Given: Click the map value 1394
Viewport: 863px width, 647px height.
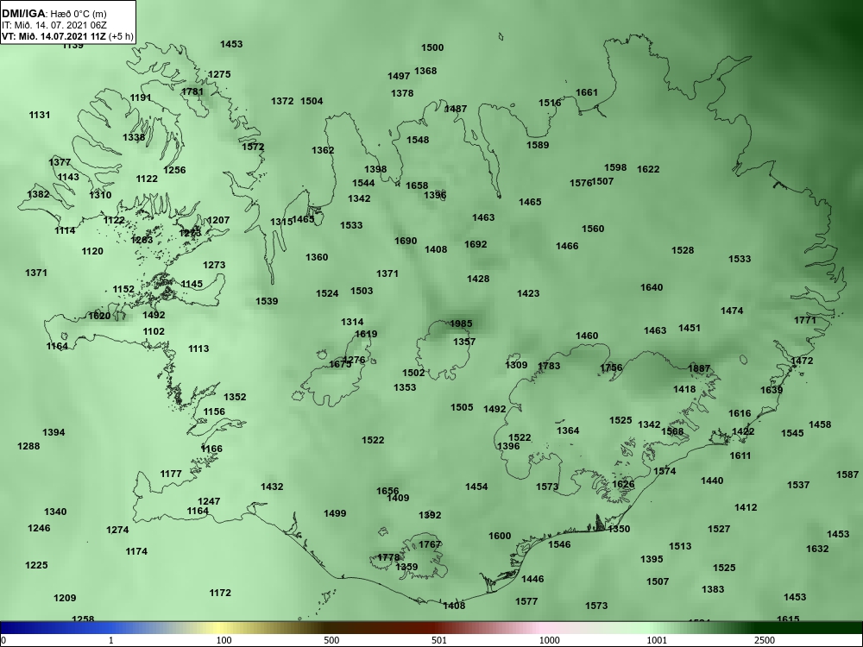Looking at the screenshot, I should (54, 432).
